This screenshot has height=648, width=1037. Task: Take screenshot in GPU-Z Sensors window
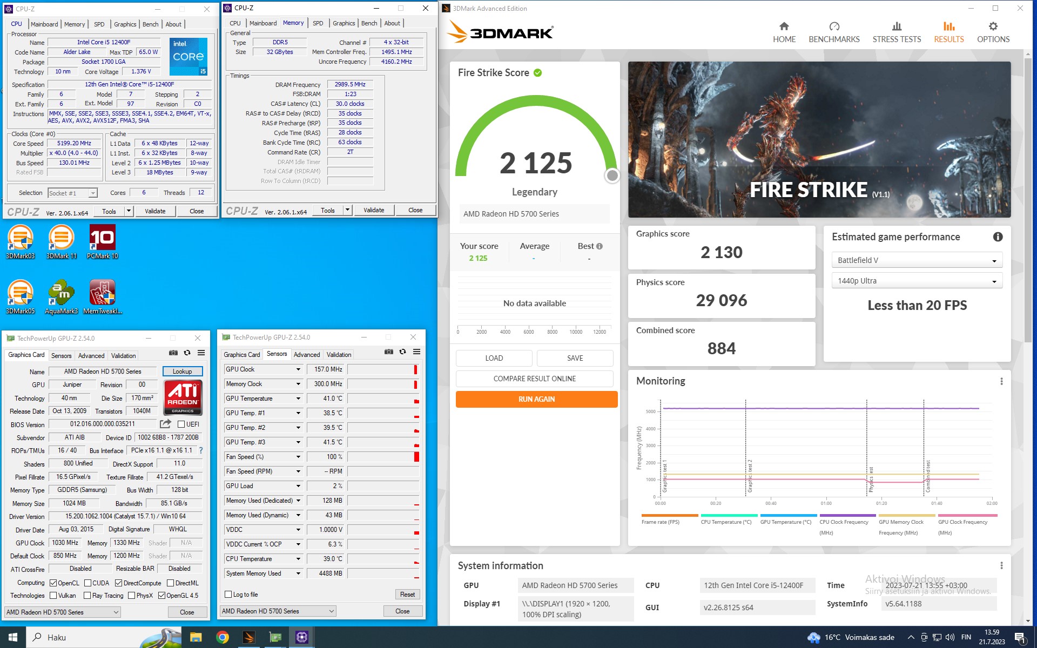388,352
